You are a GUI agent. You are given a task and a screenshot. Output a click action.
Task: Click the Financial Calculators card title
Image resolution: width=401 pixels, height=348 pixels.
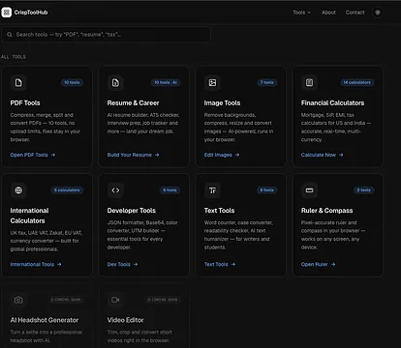[332, 102]
